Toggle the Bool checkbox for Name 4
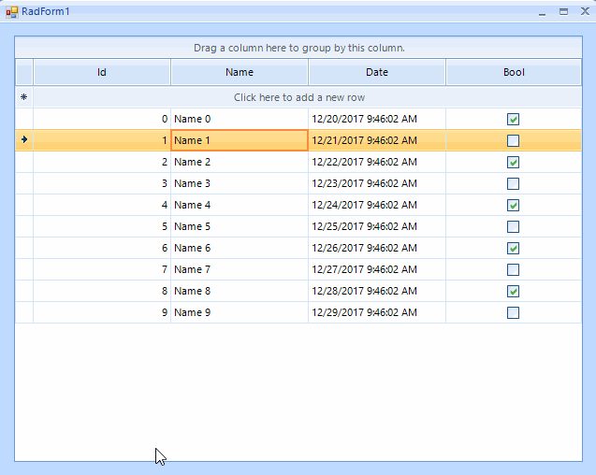Image resolution: width=596 pixels, height=475 pixels. [513, 205]
